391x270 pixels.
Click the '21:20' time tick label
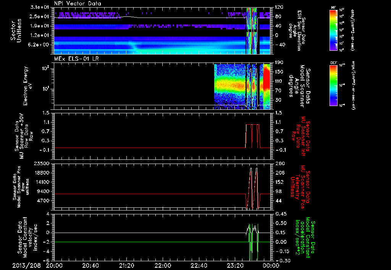pyautogui.click(x=126, y=266)
